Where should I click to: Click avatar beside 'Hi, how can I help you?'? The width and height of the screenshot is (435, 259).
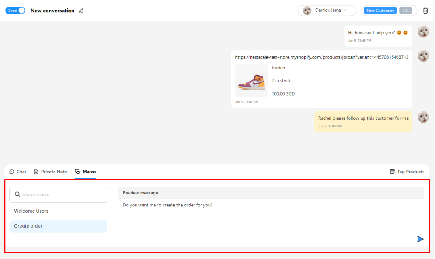424,31
